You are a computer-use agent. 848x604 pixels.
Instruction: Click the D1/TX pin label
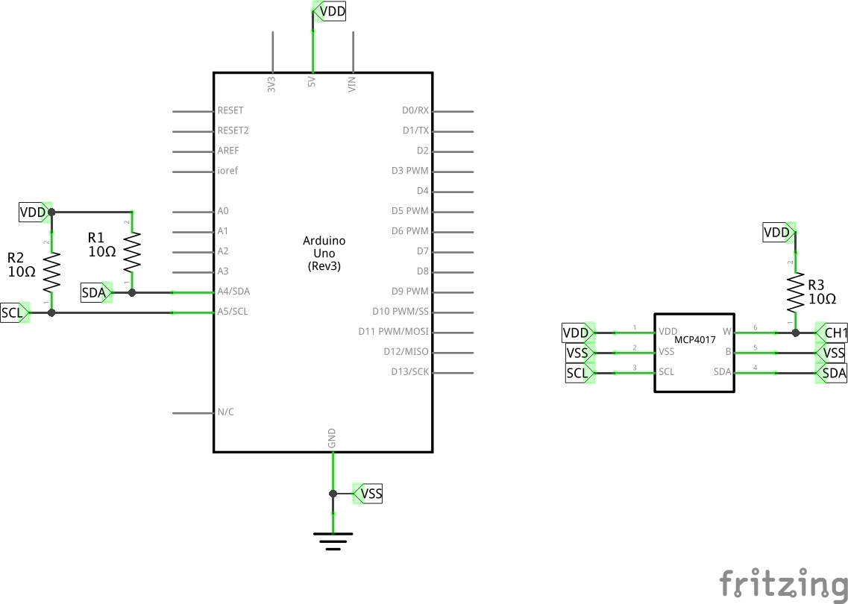coord(415,130)
